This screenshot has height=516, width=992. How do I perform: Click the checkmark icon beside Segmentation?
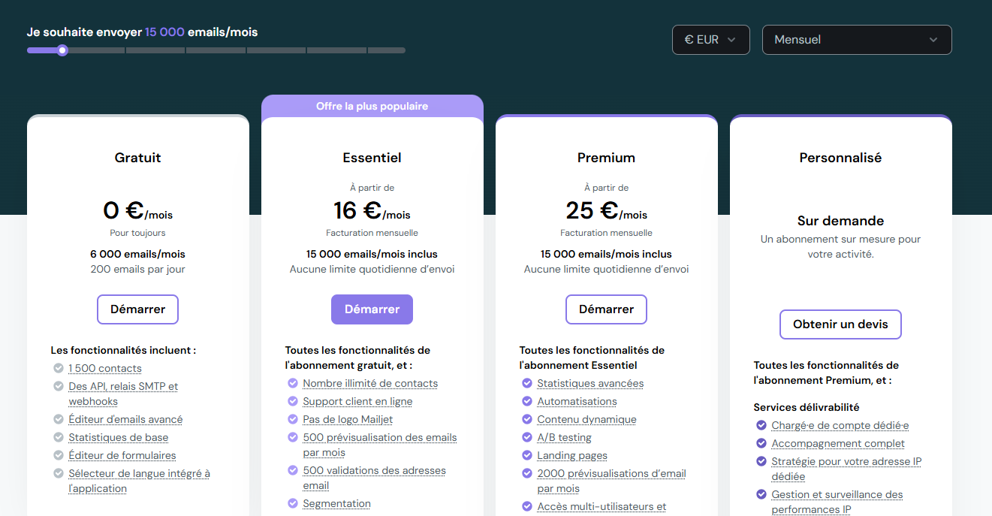[x=293, y=503]
